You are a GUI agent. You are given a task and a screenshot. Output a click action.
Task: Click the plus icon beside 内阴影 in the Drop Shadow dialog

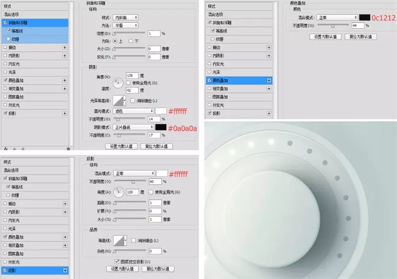point(65,212)
